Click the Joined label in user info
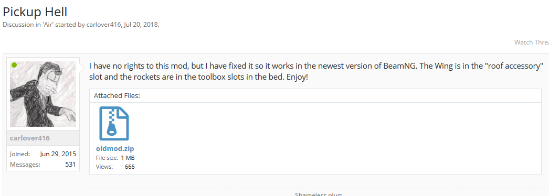 tap(20, 154)
